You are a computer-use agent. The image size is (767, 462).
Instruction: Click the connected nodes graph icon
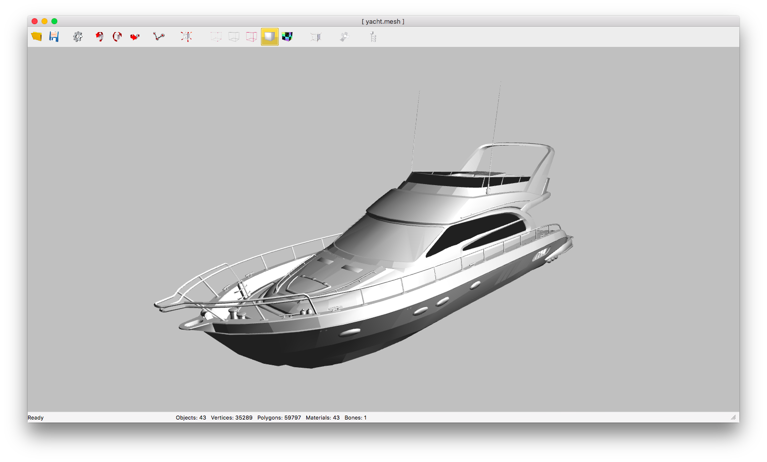click(x=159, y=37)
